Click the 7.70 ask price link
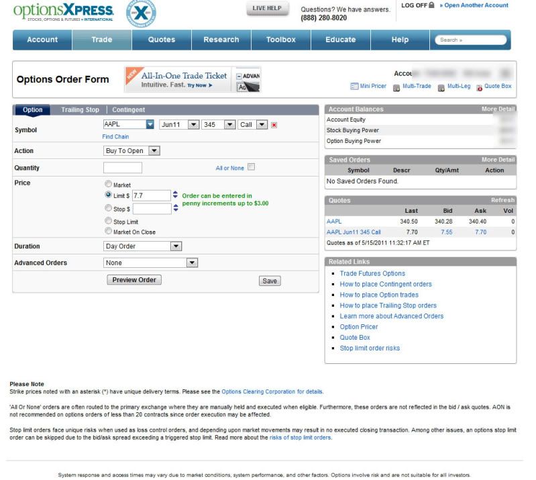Image resolution: width=536 pixels, height=480 pixels. tap(481, 232)
